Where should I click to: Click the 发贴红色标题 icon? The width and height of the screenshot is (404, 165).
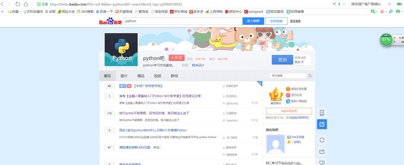pos(288,89)
